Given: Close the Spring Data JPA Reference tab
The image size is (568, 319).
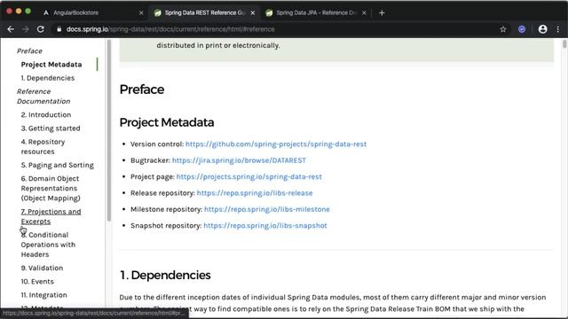Looking at the screenshot, I should coord(364,13).
